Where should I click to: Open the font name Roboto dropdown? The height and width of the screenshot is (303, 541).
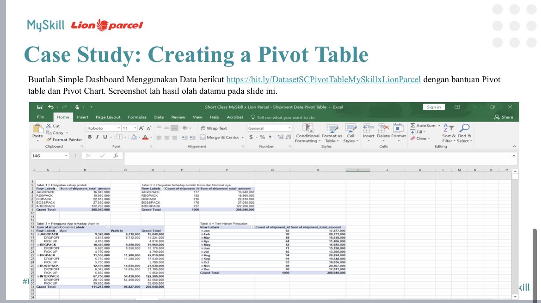(119, 128)
